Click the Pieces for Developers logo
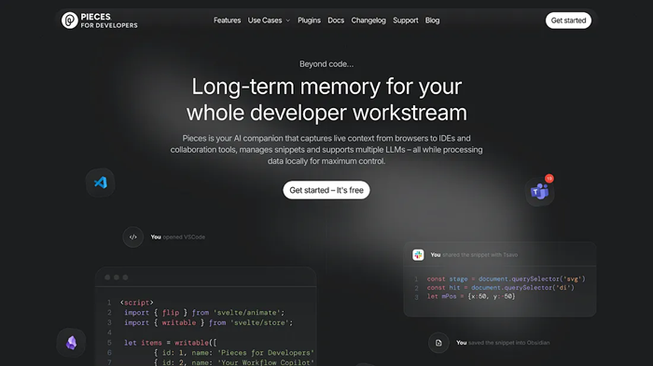 coord(99,20)
